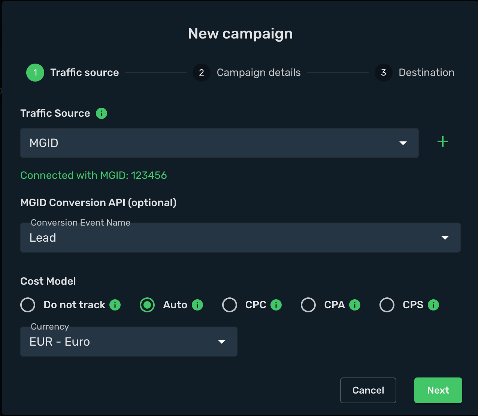Screen dimensions: 478x416
Task: Add a new traffic source with plus icon
Action: pos(443,142)
